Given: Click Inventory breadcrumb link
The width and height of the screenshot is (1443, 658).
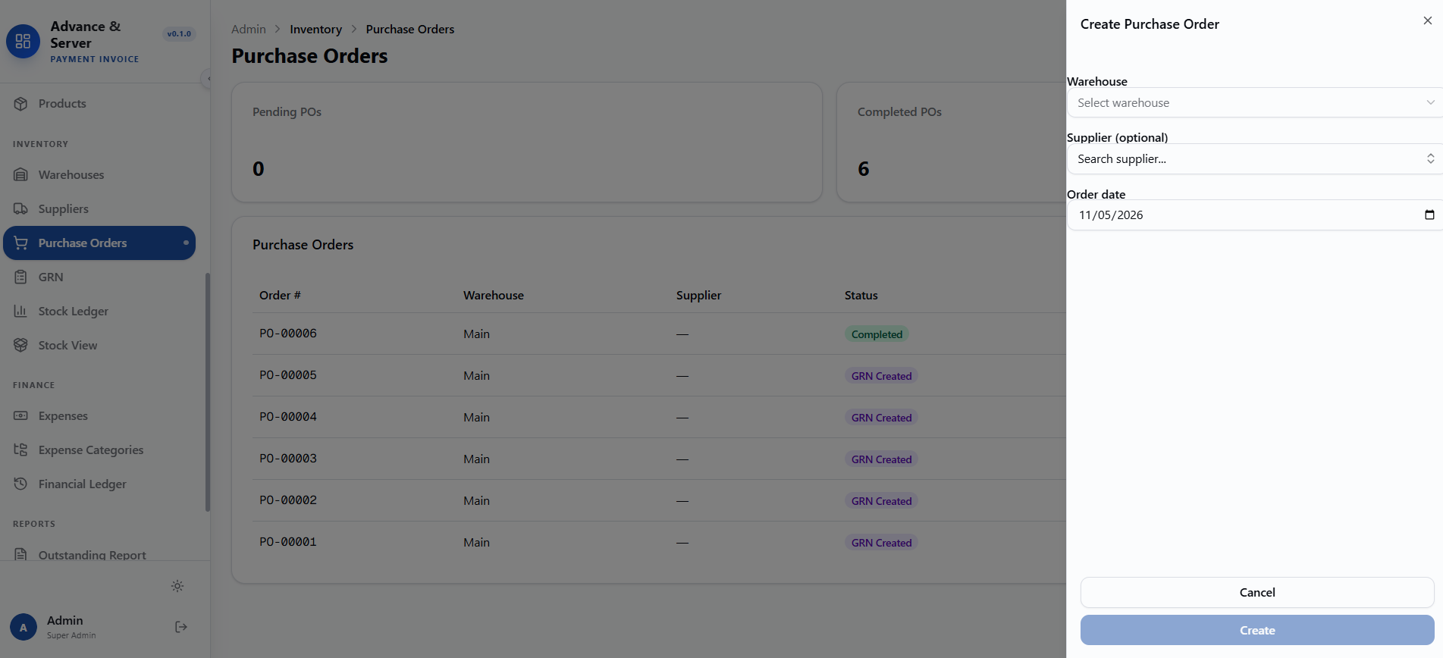Looking at the screenshot, I should (x=315, y=30).
